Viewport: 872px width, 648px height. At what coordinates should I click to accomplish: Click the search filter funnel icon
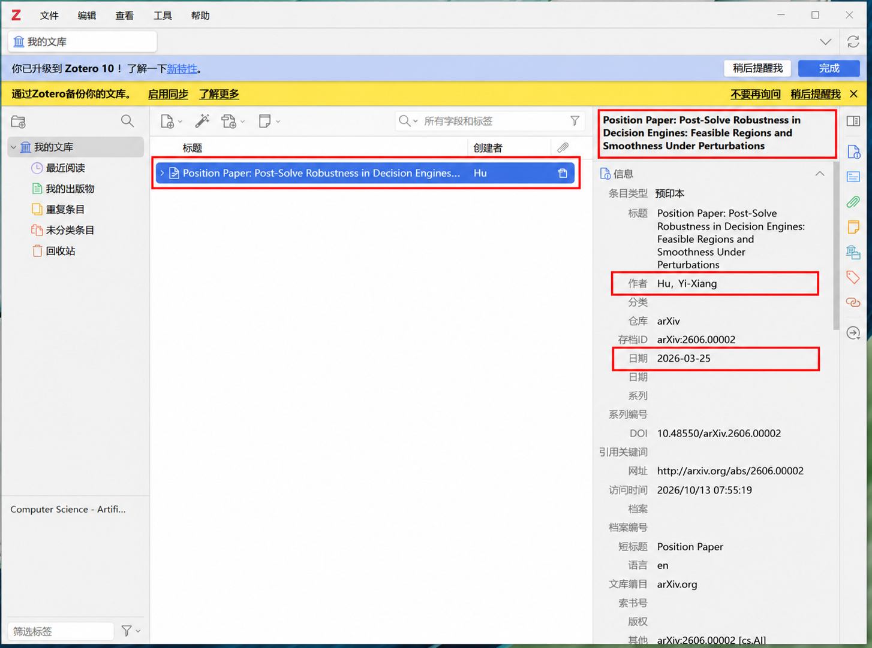point(575,121)
